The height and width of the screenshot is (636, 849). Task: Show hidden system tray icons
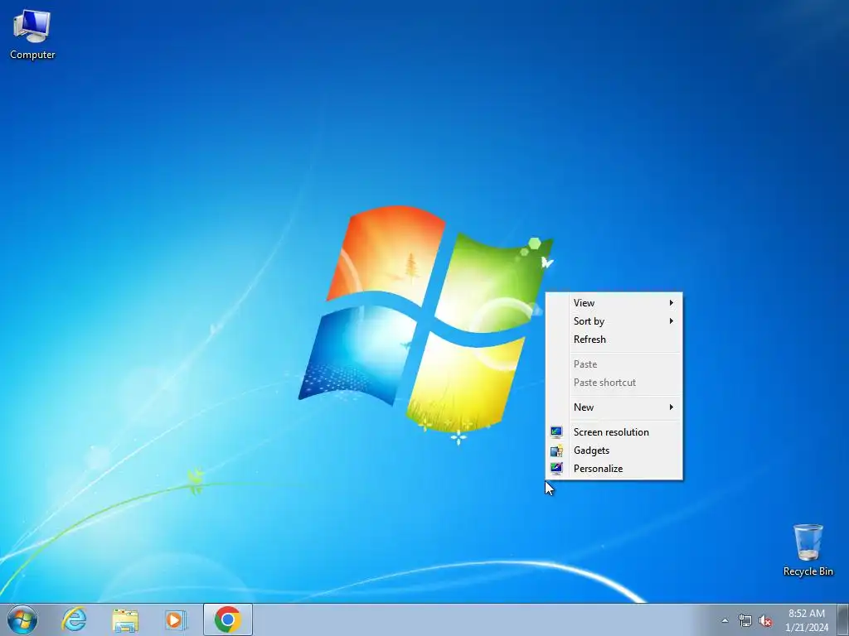point(725,620)
